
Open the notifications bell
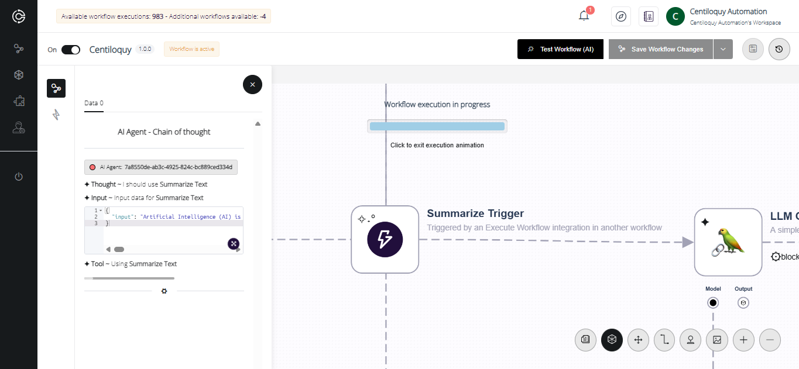coord(584,16)
